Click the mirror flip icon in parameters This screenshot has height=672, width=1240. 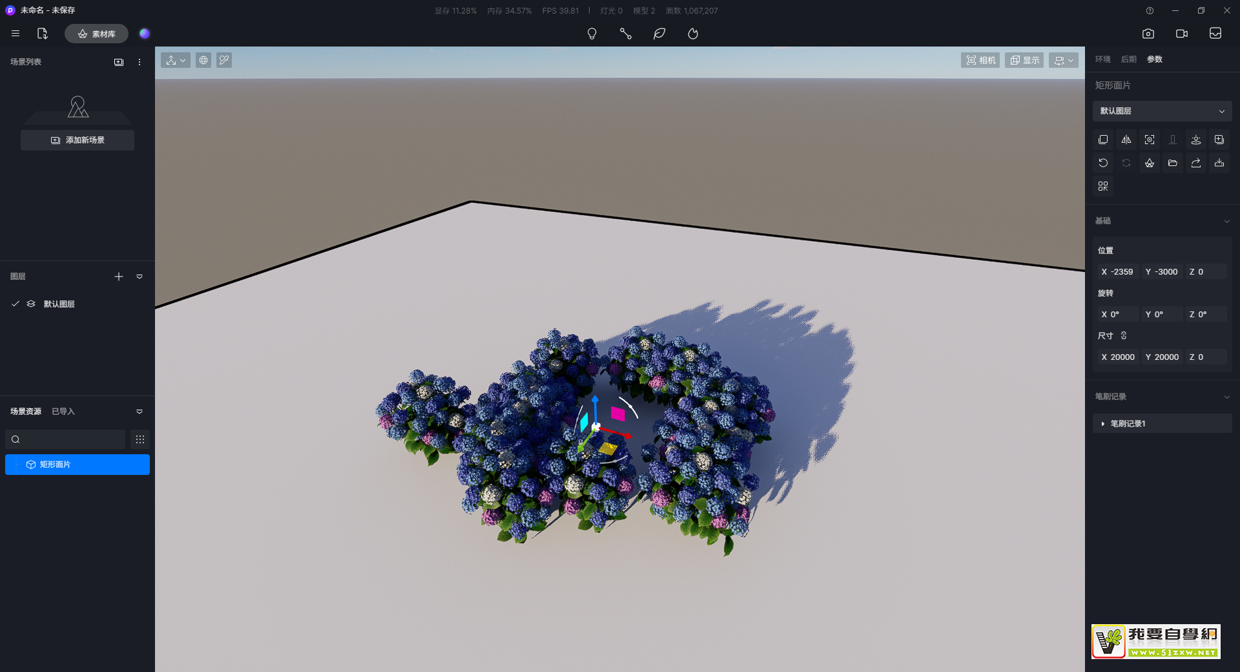1126,140
